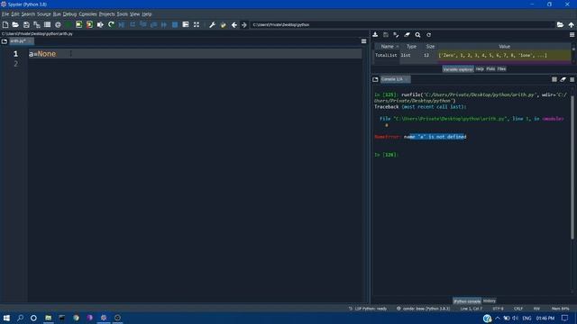Open the Consoles menu
Image resolution: width=577 pixels, height=324 pixels.
(87, 14)
